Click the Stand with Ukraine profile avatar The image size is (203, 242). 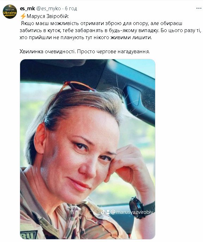pyautogui.click(x=10, y=12)
